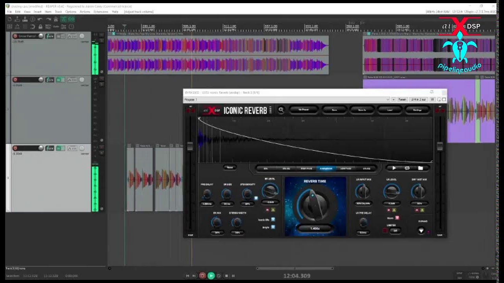Click the Stereo Width knob

tap(237, 222)
